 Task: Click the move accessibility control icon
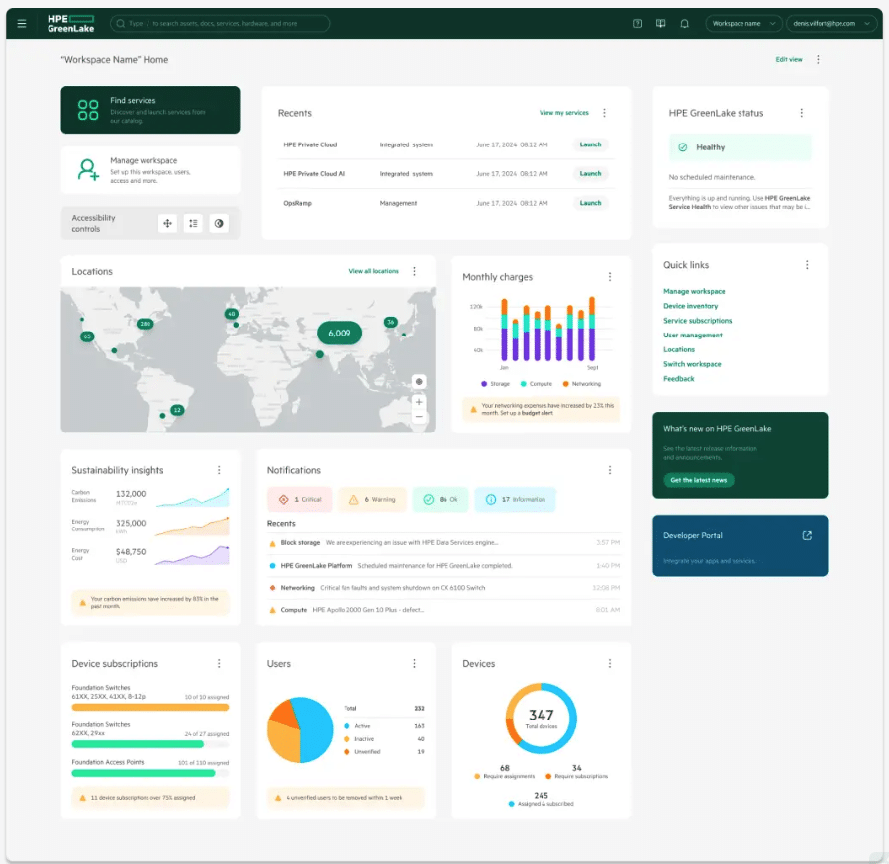(168, 224)
